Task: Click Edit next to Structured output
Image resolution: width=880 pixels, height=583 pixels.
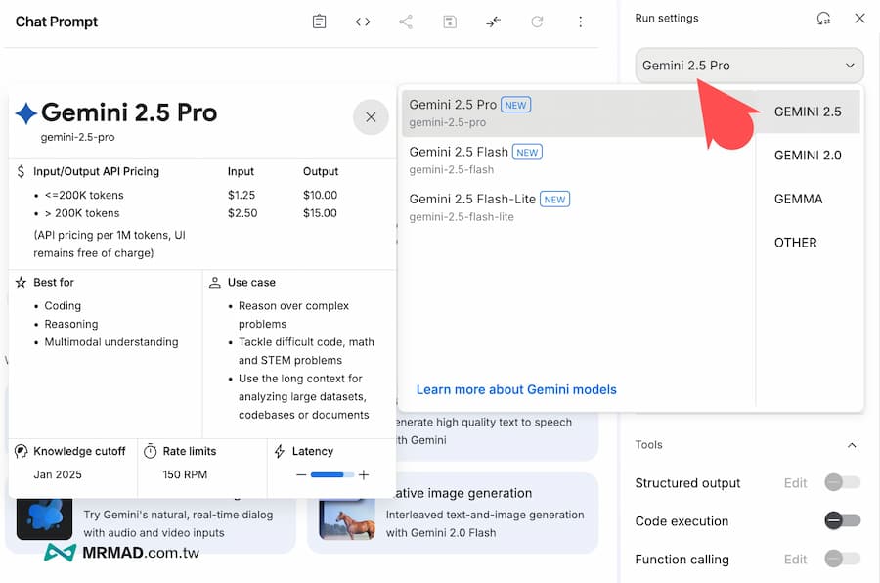Action: pyautogui.click(x=795, y=482)
